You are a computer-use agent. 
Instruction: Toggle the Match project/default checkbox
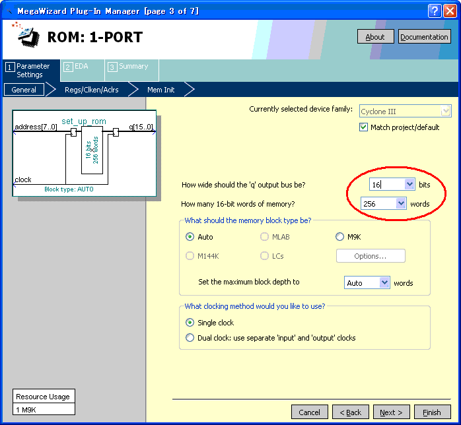click(364, 127)
